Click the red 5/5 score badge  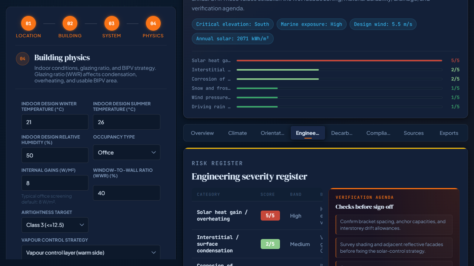pos(270,216)
